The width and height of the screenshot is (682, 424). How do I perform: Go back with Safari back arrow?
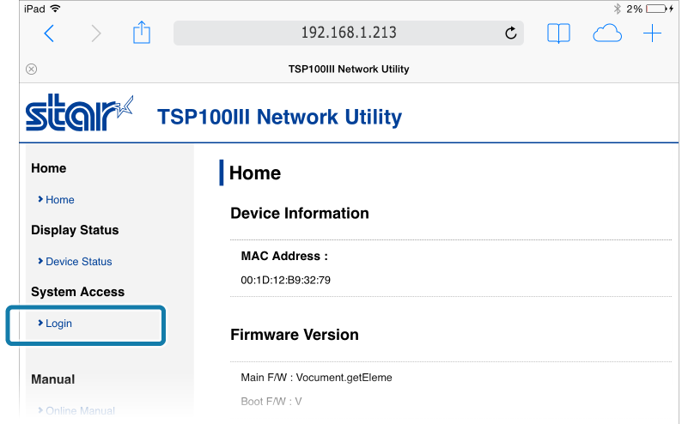tap(49, 33)
